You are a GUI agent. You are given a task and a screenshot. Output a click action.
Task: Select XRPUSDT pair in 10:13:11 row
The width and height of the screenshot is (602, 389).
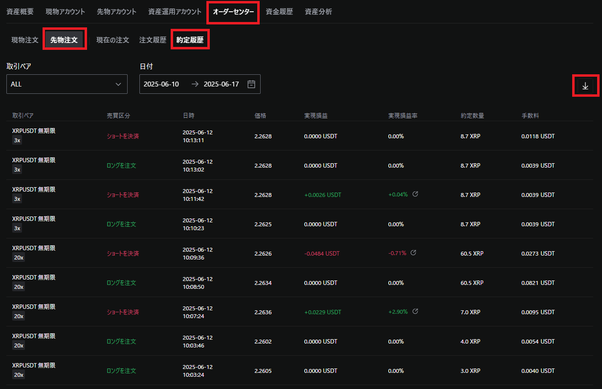[34, 131]
